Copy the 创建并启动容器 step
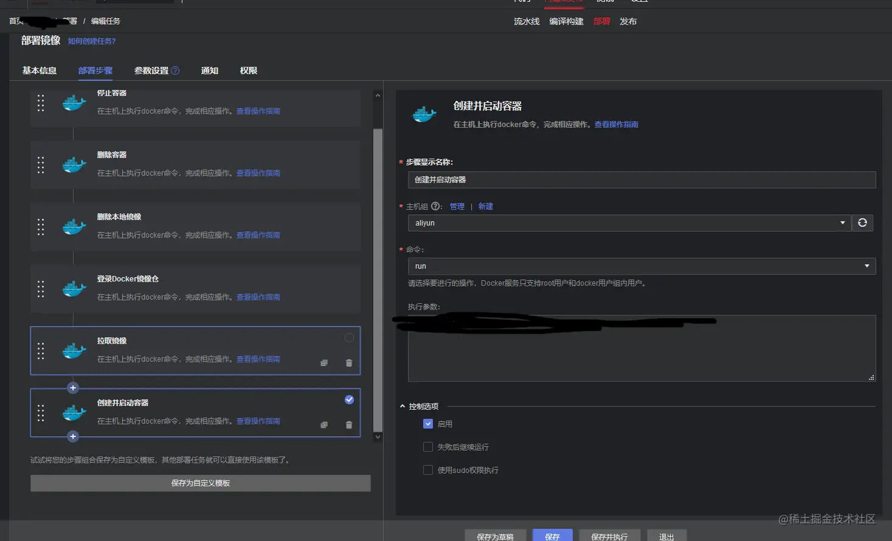The image size is (892, 541). coord(324,425)
